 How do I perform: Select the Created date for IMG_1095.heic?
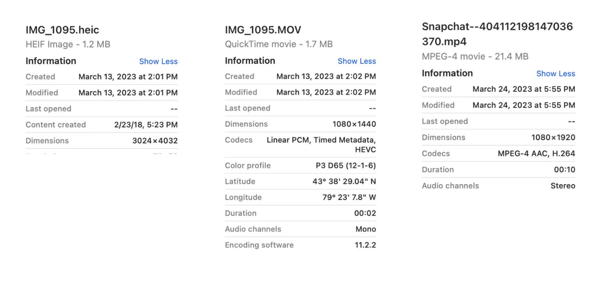(x=128, y=76)
